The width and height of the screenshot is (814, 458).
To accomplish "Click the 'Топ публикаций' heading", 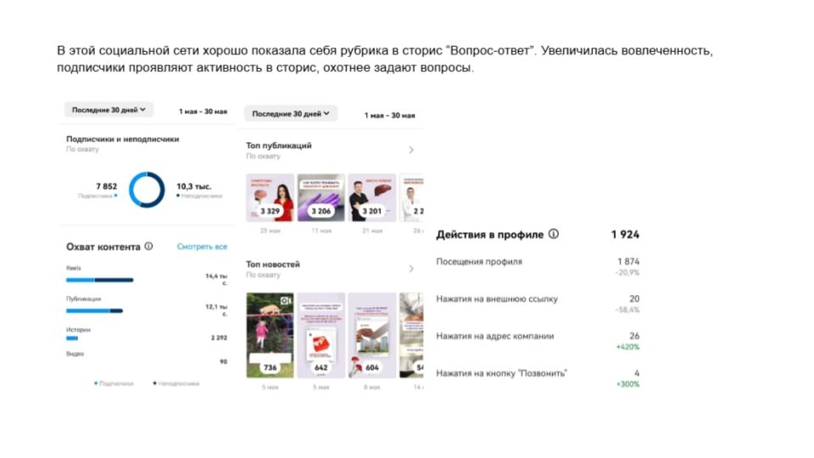I will pos(279,145).
